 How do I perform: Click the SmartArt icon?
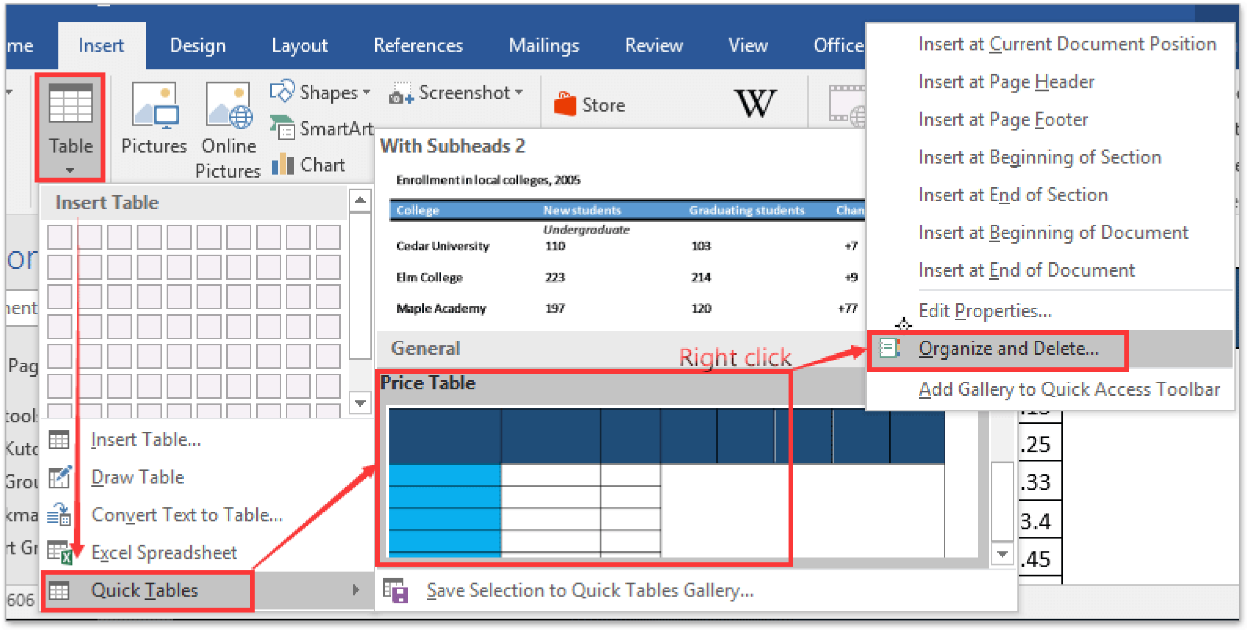coord(282,128)
